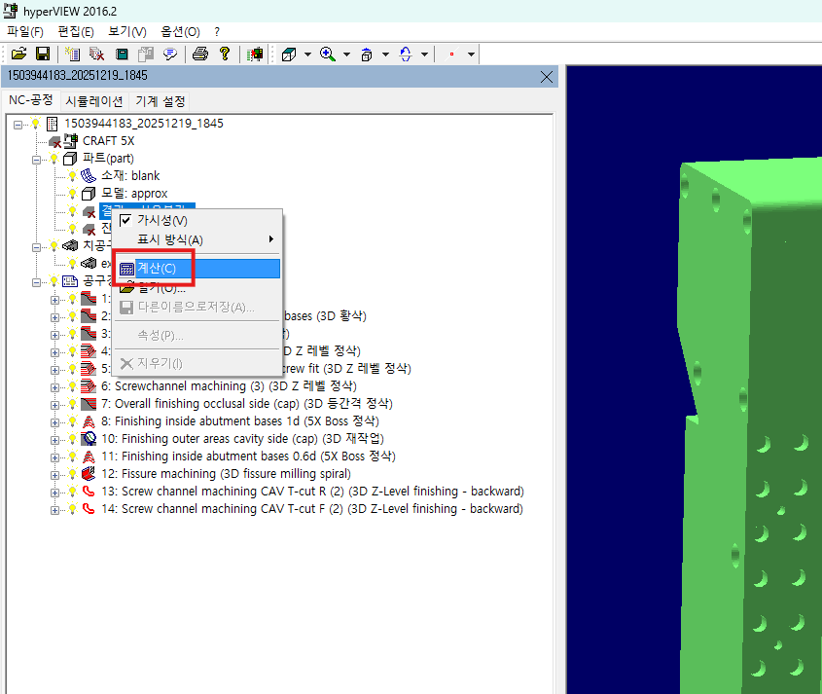Click the blue rotate view icon
Image resolution: width=822 pixels, height=694 pixels.
coord(406,54)
